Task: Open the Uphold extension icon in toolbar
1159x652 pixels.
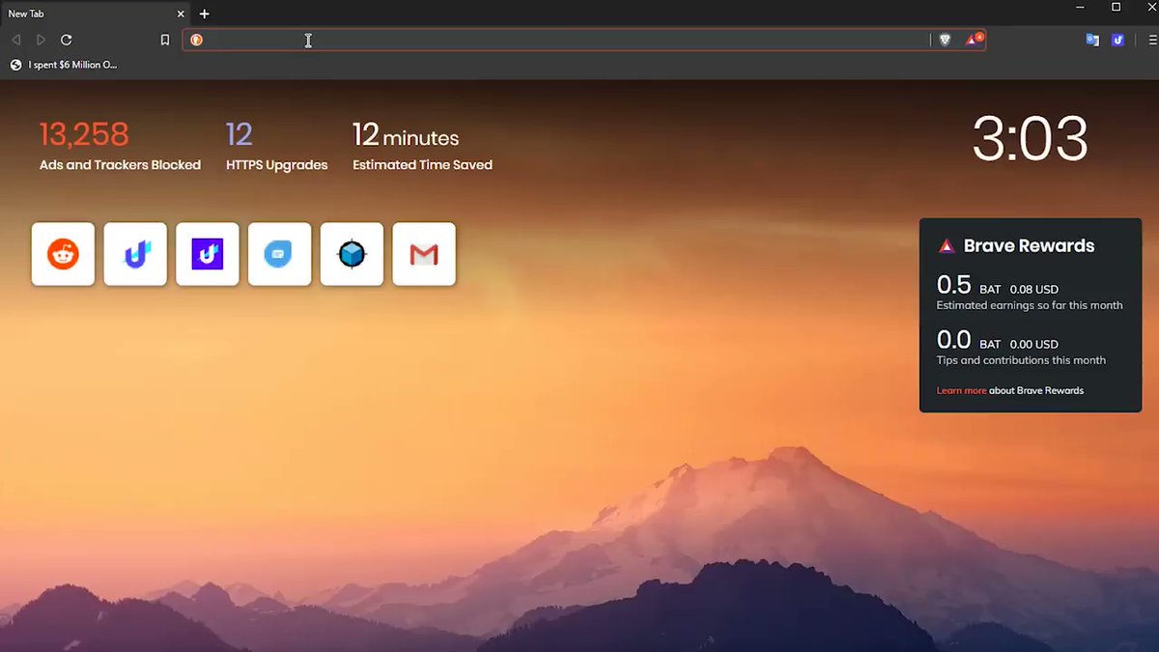Action: tap(1117, 40)
